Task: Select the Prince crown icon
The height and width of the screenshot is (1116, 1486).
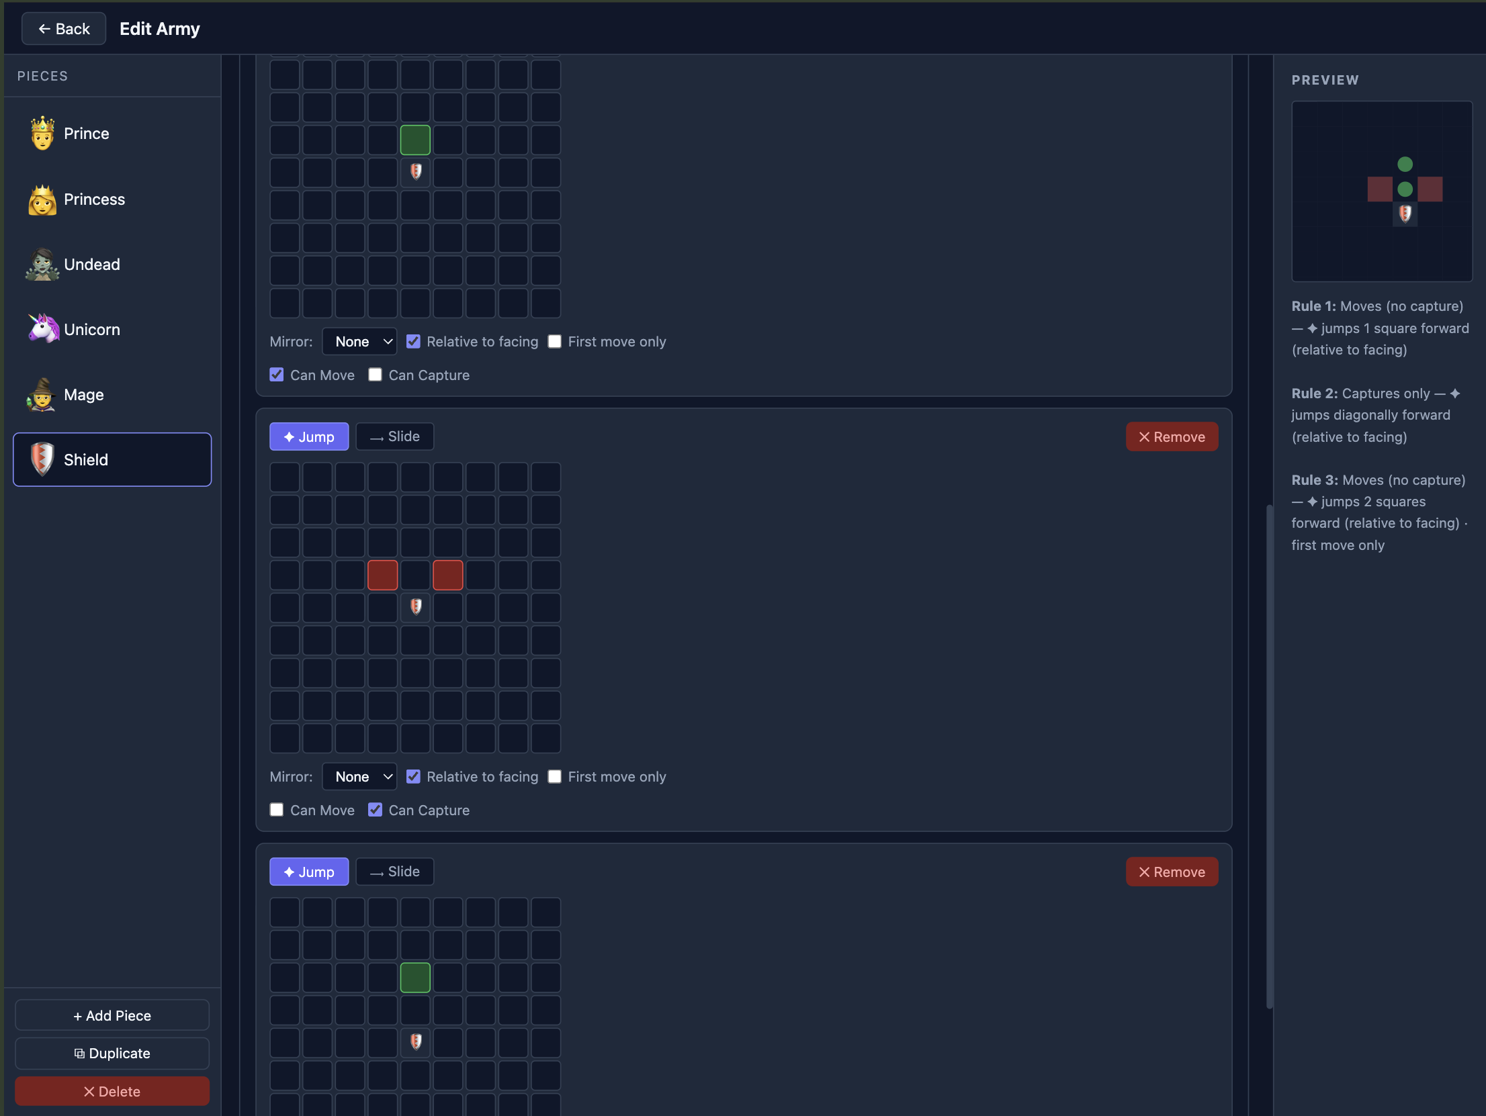Action: pyautogui.click(x=42, y=133)
